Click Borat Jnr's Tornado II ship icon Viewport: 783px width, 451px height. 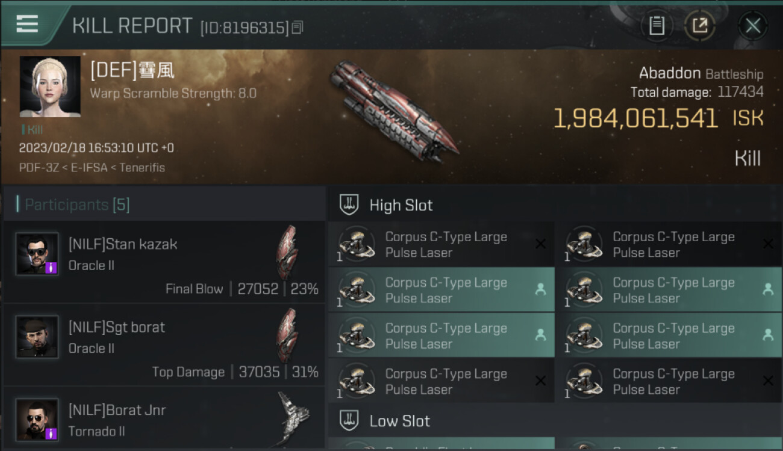[294, 416]
